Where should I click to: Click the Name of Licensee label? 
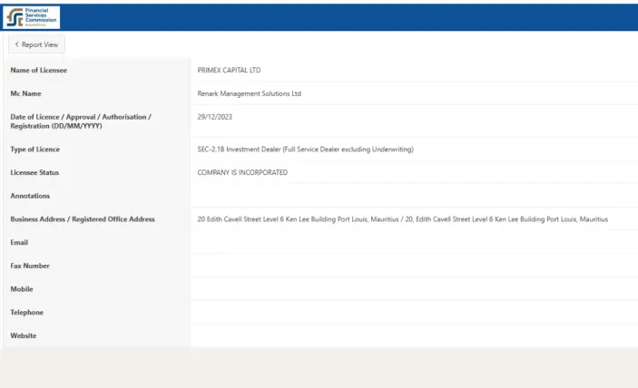point(39,71)
